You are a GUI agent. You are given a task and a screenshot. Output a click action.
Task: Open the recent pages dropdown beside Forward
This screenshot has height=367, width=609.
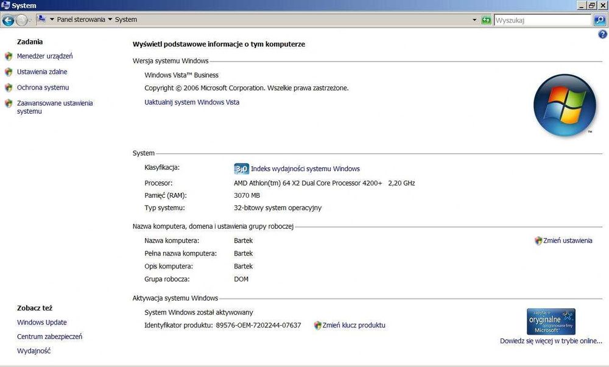[30, 20]
